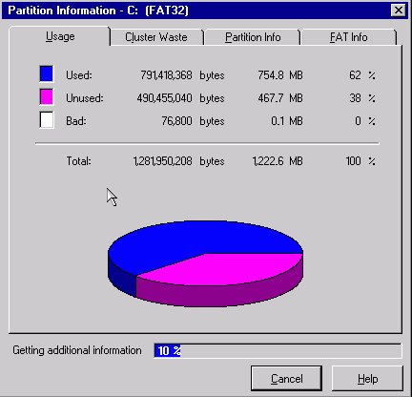The height and width of the screenshot is (397, 412).
Task: Select the Usage tab
Action: coord(60,36)
